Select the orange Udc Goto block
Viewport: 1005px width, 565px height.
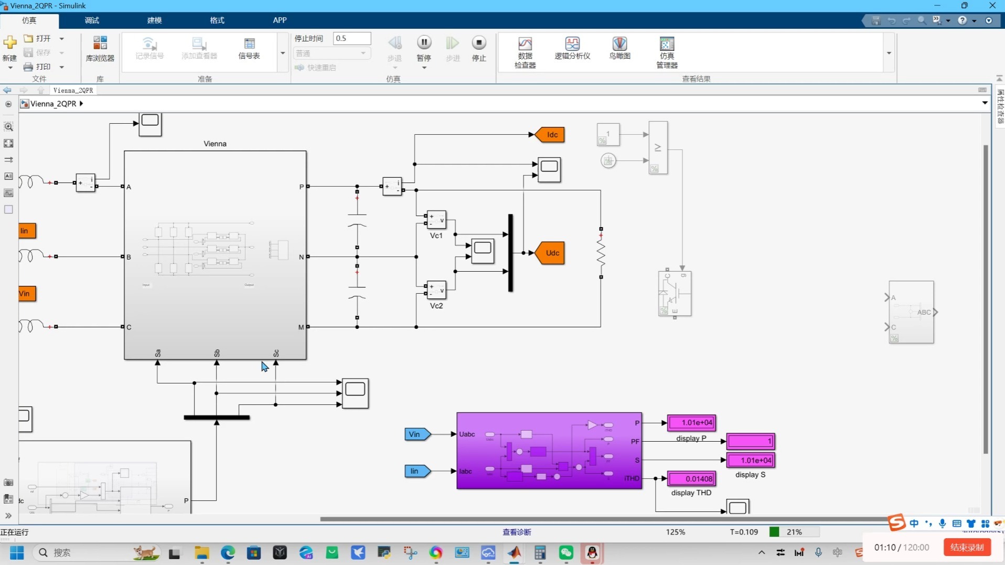(550, 253)
